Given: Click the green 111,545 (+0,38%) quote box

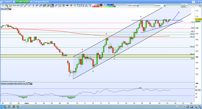Looking at the screenshot, I should [x=23, y=2].
